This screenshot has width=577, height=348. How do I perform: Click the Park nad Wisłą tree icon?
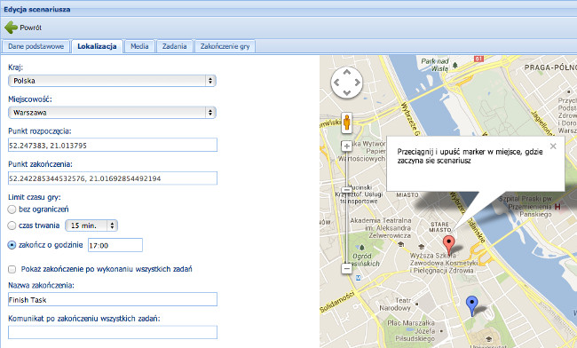(x=455, y=65)
